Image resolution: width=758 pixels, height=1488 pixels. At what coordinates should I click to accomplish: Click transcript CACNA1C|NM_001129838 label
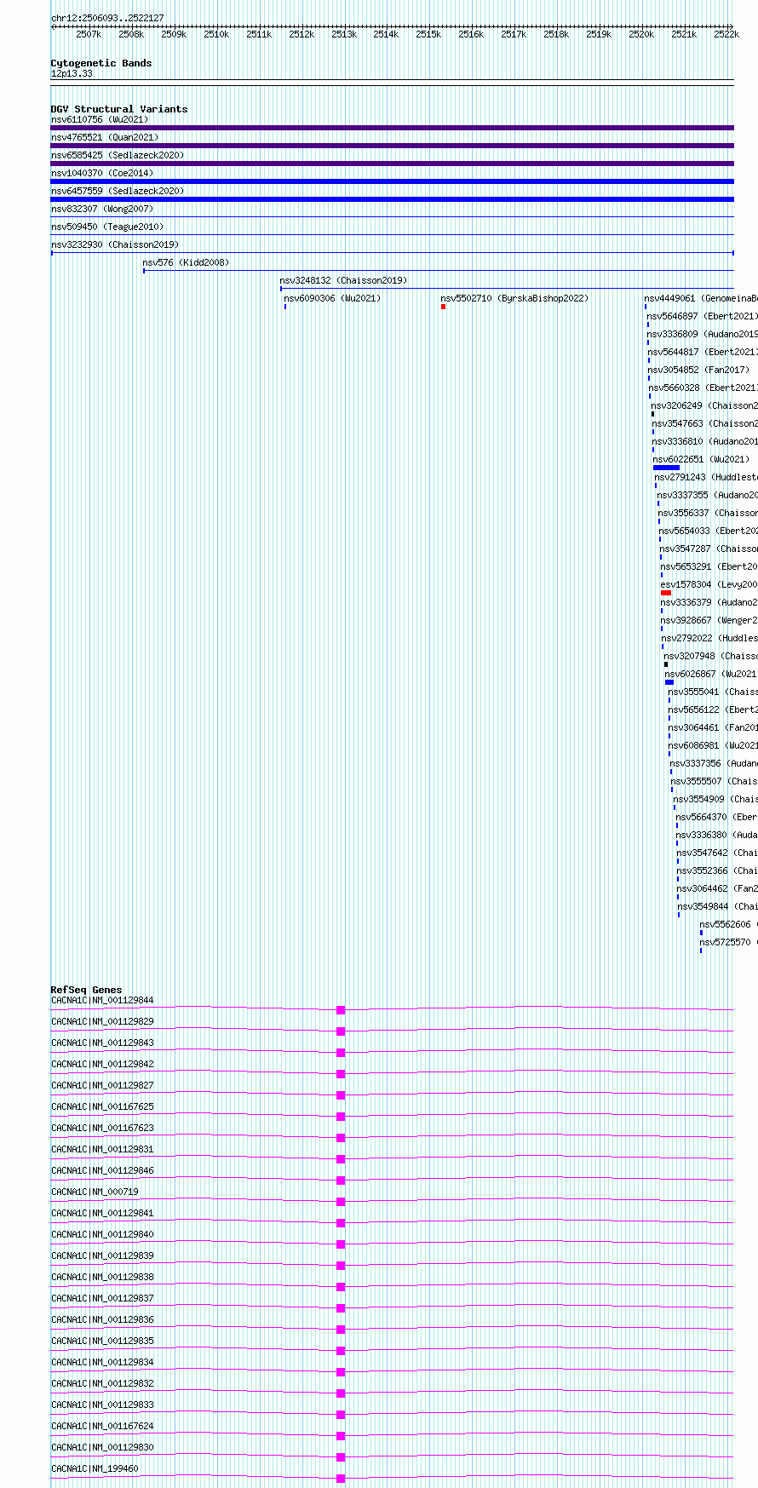point(102,1278)
